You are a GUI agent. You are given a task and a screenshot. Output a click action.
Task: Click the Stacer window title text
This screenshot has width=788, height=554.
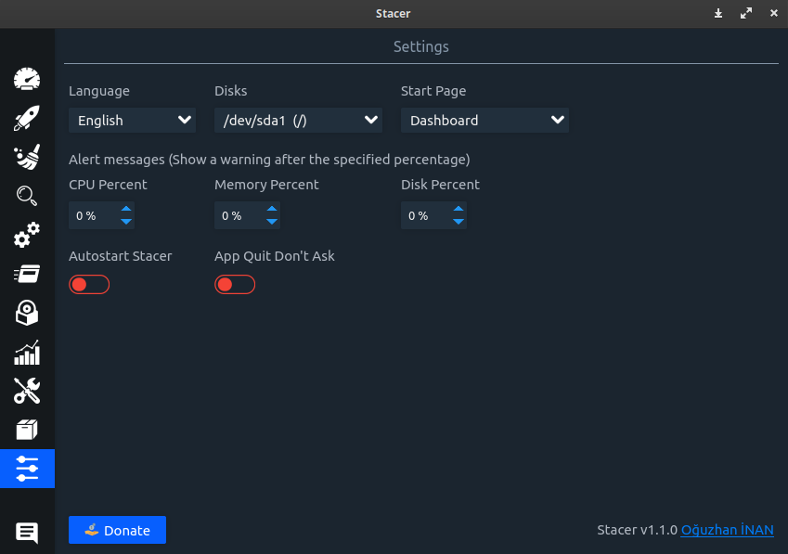click(393, 14)
